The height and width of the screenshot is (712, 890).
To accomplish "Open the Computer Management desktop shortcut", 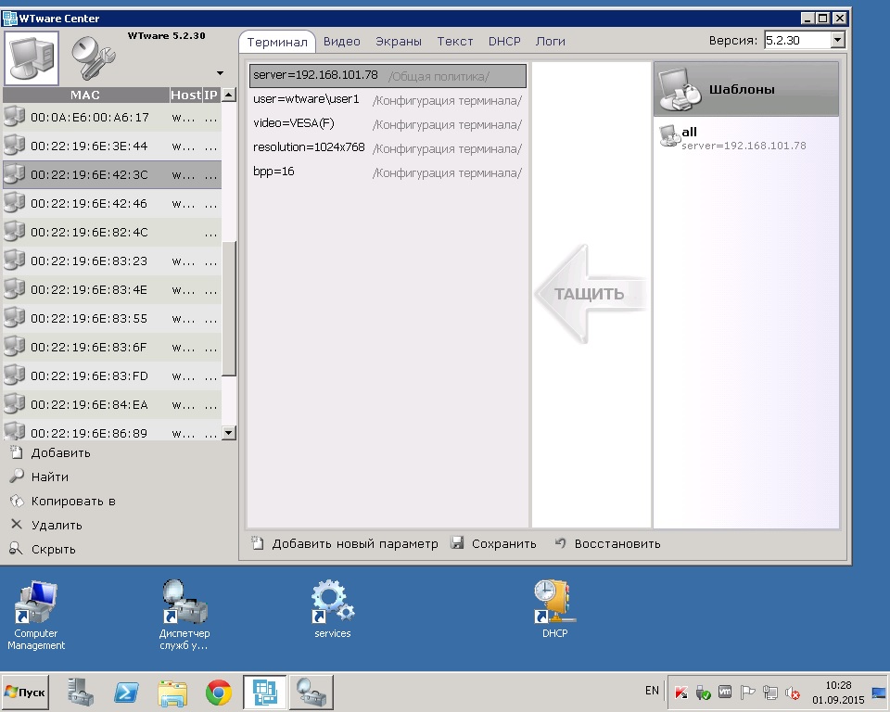I will [36, 603].
